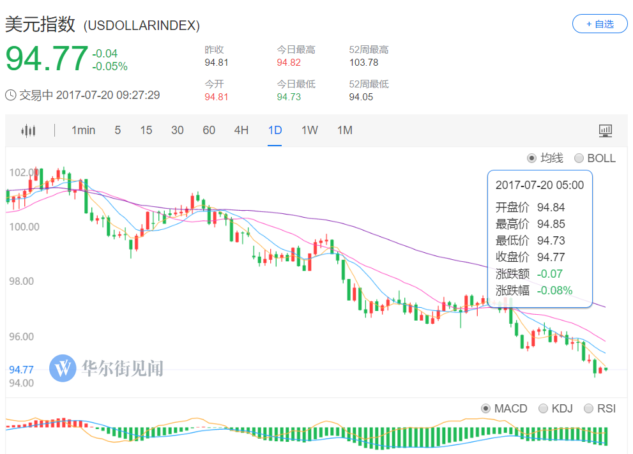
Task: Select the 均线 moving average radio button
Action: click(x=531, y=158)
